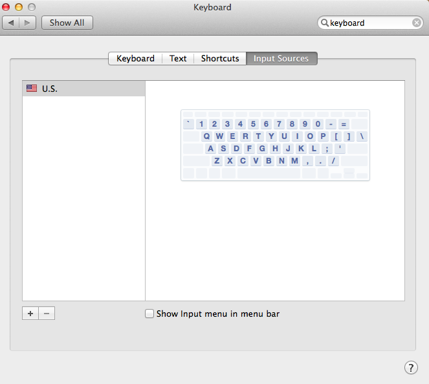The height and width of the screenshot is (384, 429).
Task: Switch to the Text tab
Action: point(178,58)
